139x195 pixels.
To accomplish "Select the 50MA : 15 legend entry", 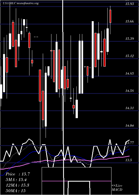I will click(16, 191).
